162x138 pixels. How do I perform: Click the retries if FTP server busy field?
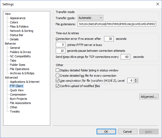click(x=61, y=45)
